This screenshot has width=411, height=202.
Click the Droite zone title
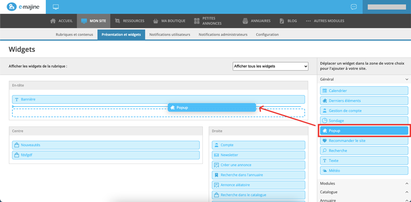217,131
